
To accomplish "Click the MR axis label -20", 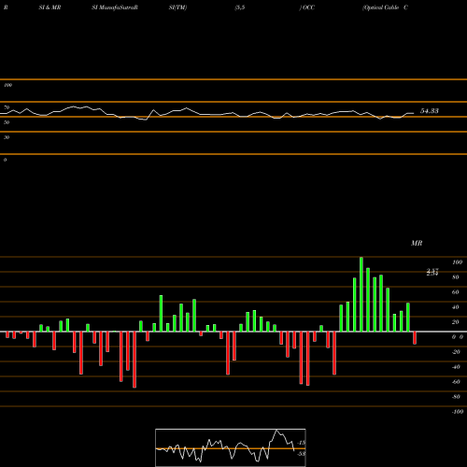I will click(x=456, y=352).
